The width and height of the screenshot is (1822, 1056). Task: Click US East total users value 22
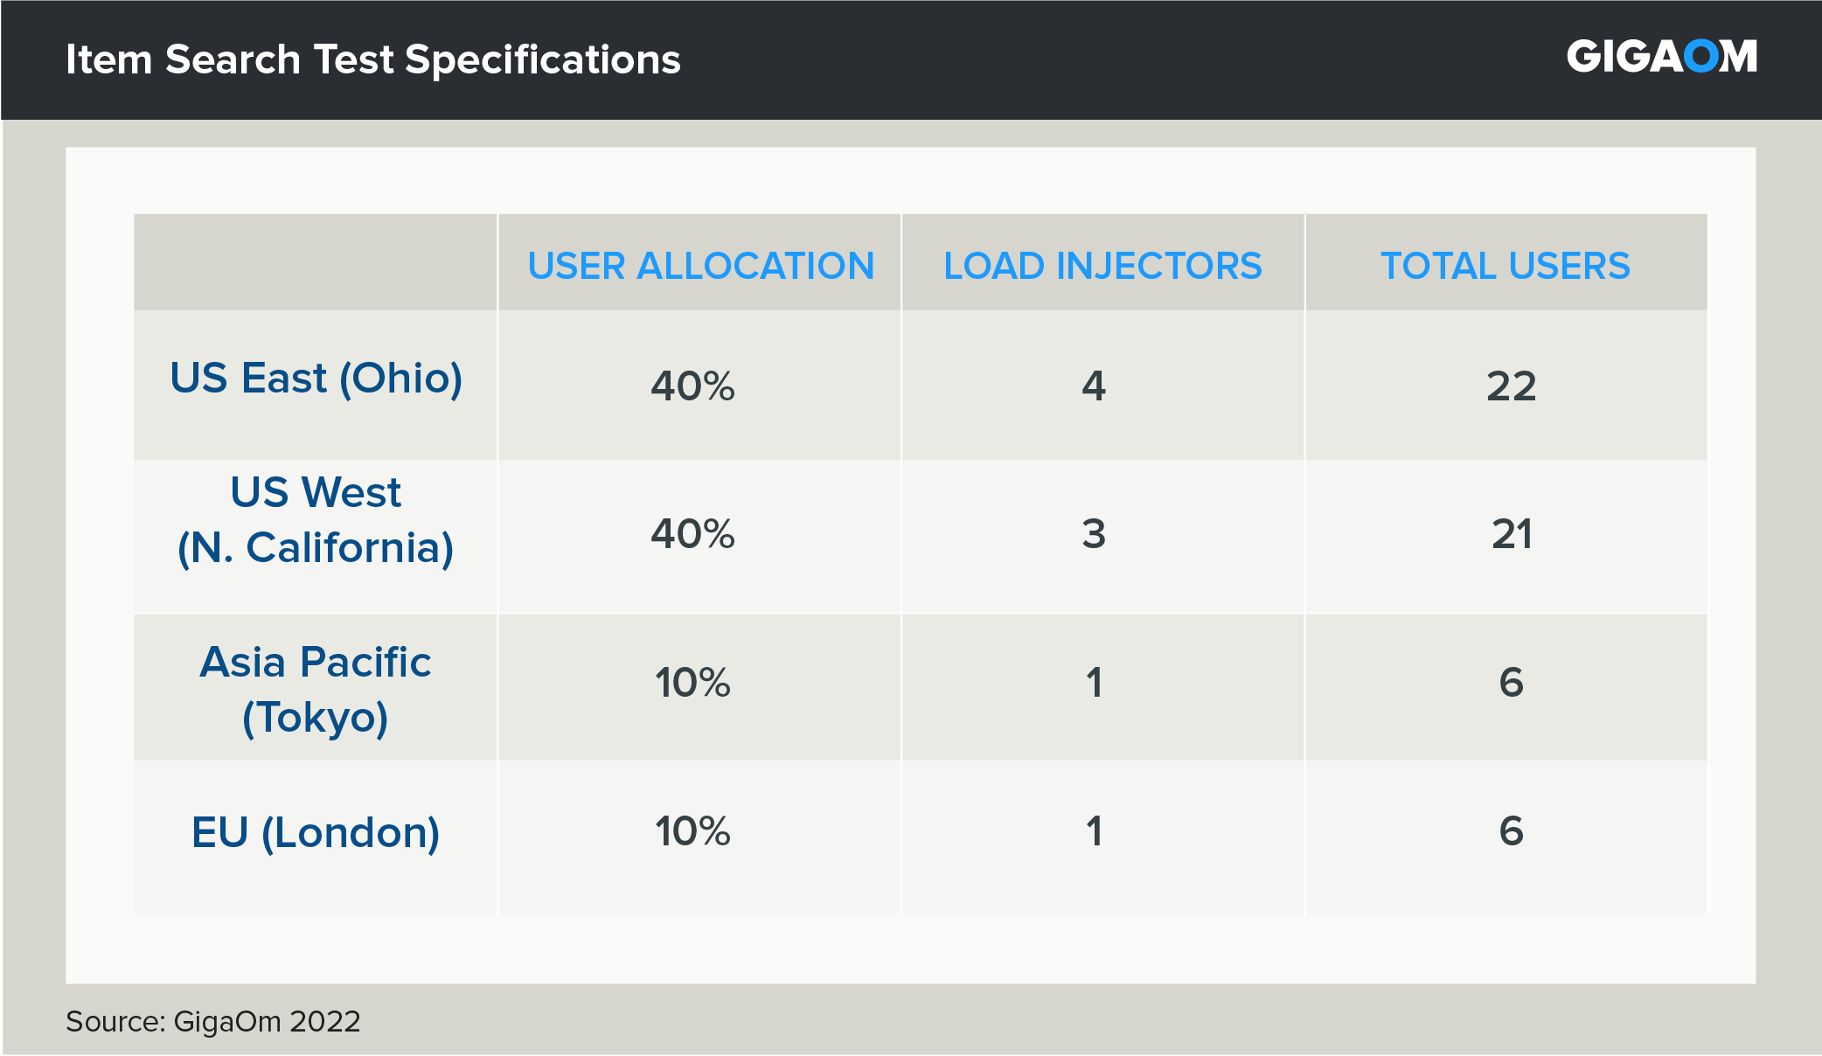point(1512,386)
